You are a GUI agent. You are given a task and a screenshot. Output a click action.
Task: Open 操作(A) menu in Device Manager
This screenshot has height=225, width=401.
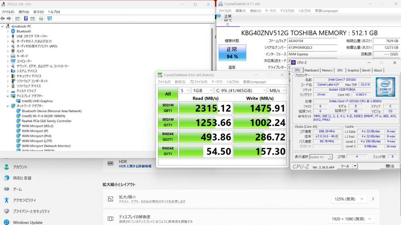[x=24, y=12]
